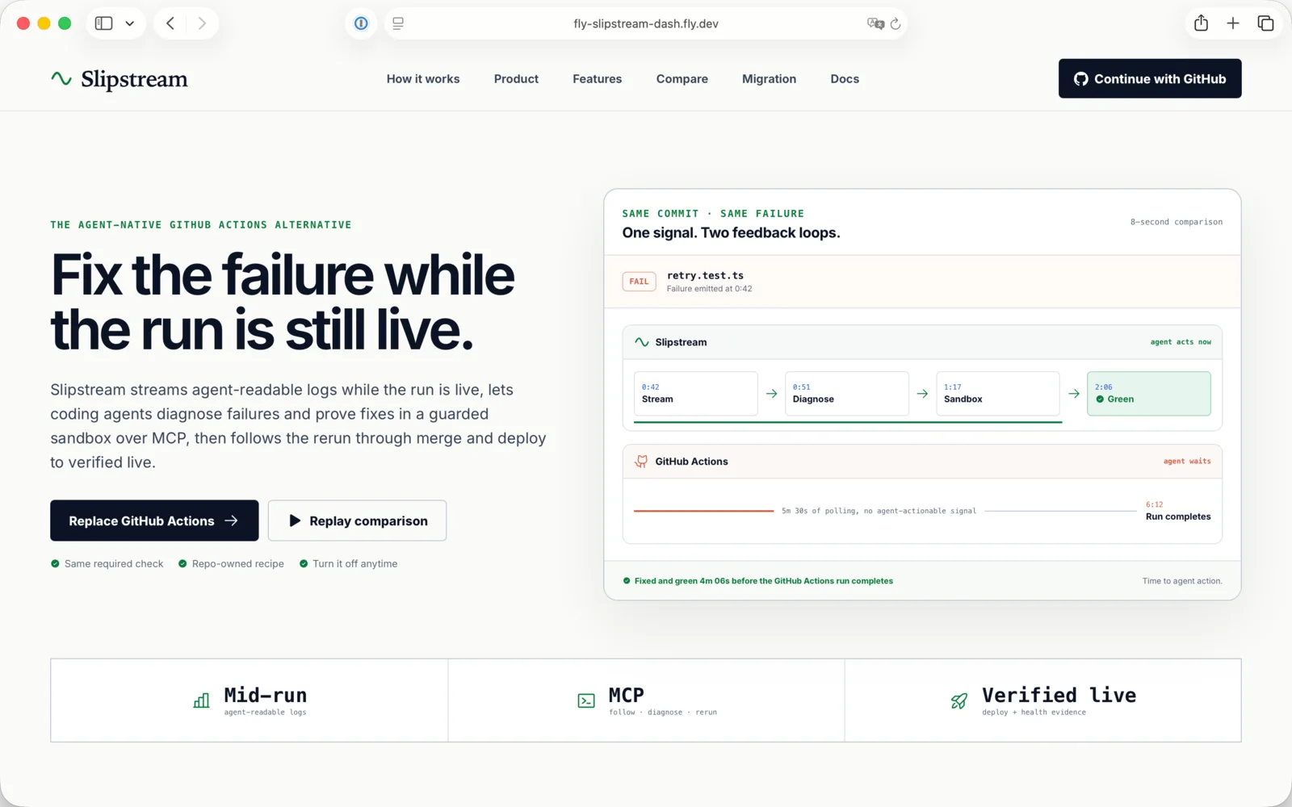This screenshot has height=807, width=1292.
Task: Click the Replace GitHub Actions button
Action: click(x=154, y=521)
